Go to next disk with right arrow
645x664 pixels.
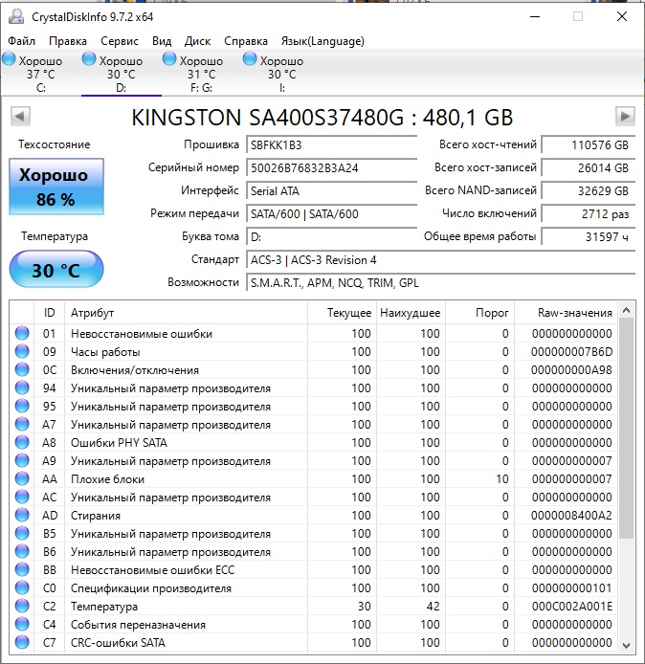coord(625,117)
